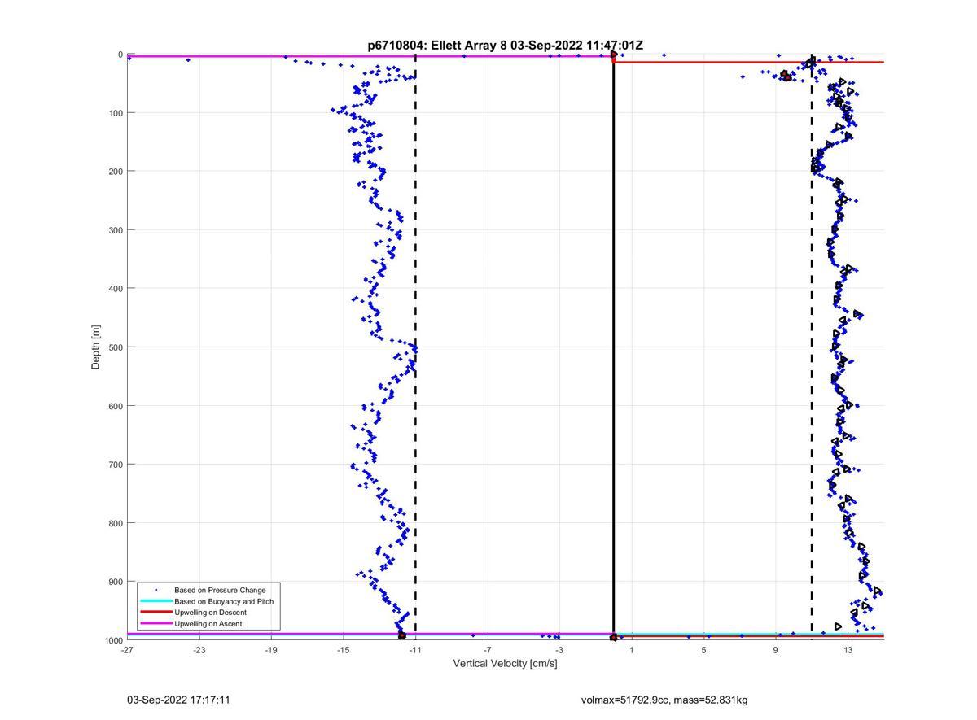Image resolution: width=977 pixels, height=720 pixels.
Task: Click the blue dot marker in legend
Action: (x=156, y=590)
